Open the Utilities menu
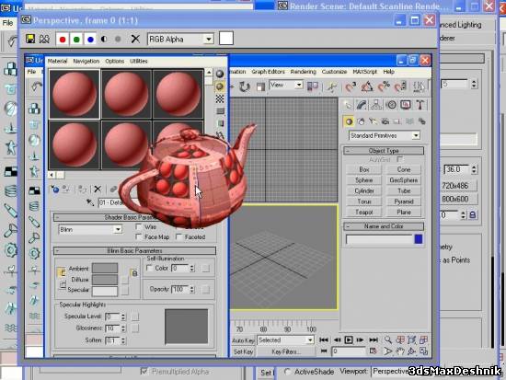The image size is (506, 380). pos(139,61)
